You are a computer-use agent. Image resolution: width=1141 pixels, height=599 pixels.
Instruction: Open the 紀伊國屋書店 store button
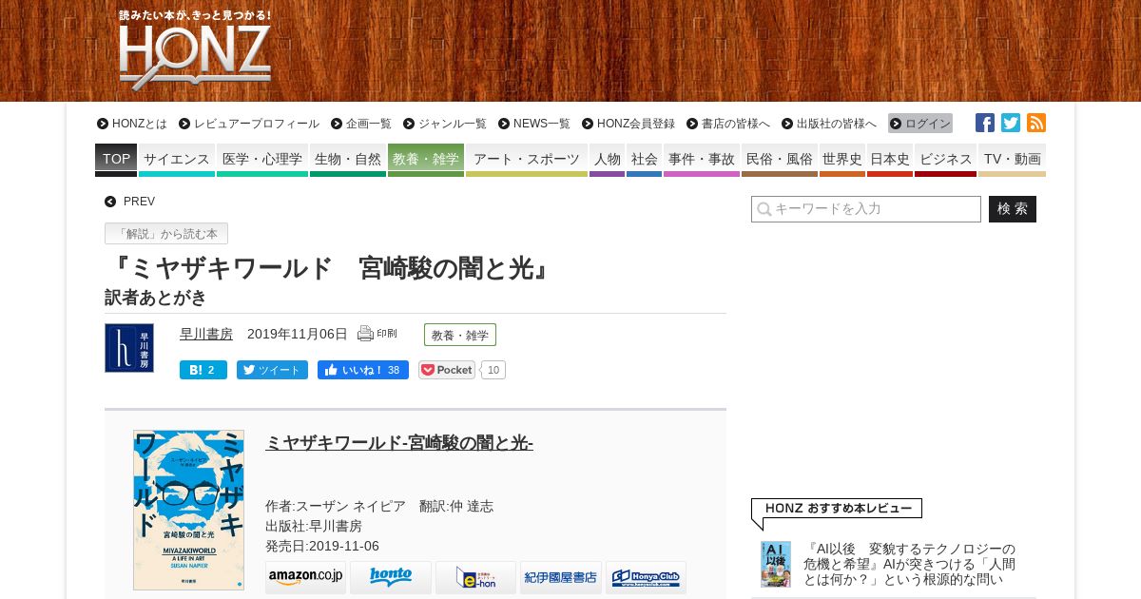coord(561,577)
